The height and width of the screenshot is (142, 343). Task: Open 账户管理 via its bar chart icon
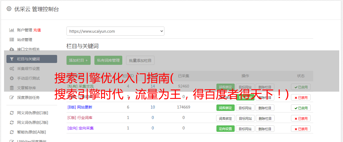(x=12, y=30)
